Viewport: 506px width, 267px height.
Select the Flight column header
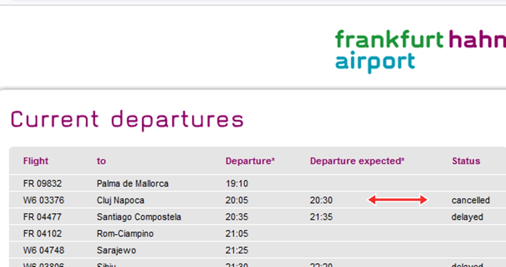[x=36, y=161]
